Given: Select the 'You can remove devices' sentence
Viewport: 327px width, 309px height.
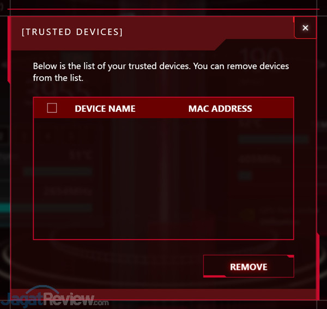Looking at the screenshot, I should click(x=241, y=66).
